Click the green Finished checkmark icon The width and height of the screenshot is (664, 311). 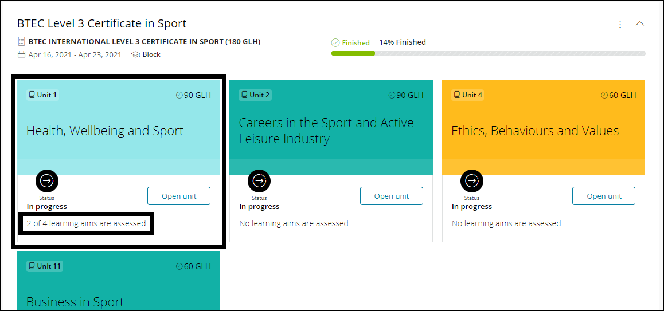click(335, 42)
